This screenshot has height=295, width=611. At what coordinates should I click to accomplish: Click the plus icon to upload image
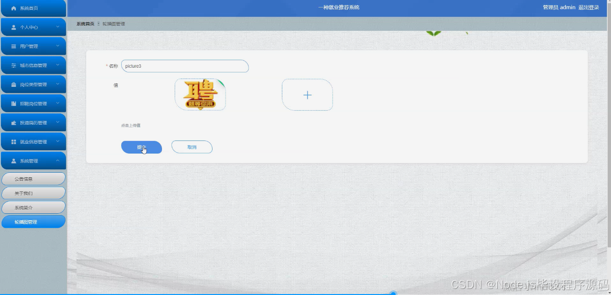click(307, 95)
